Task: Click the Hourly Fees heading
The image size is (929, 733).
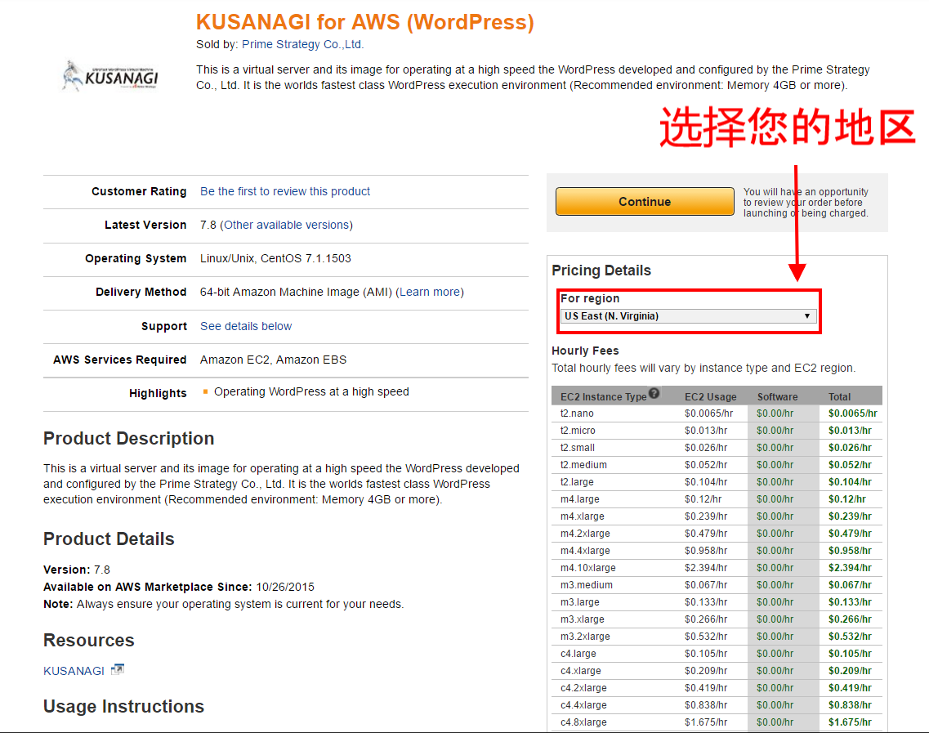Action: pos(585,351)
